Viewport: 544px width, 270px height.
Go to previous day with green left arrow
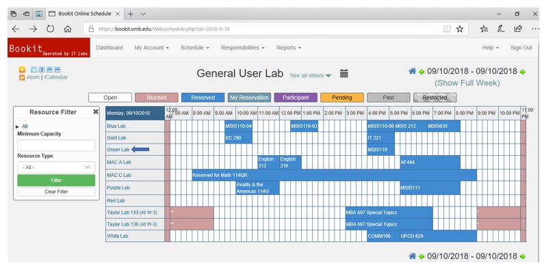point(422,72)
